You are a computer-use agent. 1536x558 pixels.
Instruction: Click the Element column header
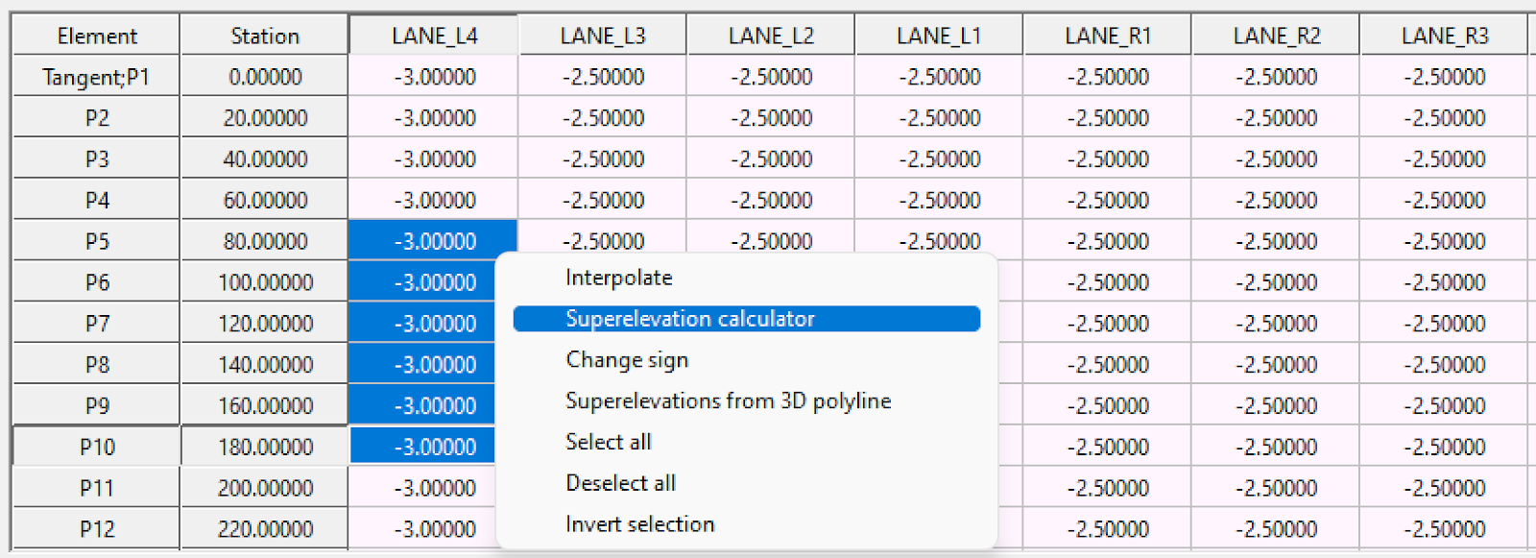coord(97,36)
